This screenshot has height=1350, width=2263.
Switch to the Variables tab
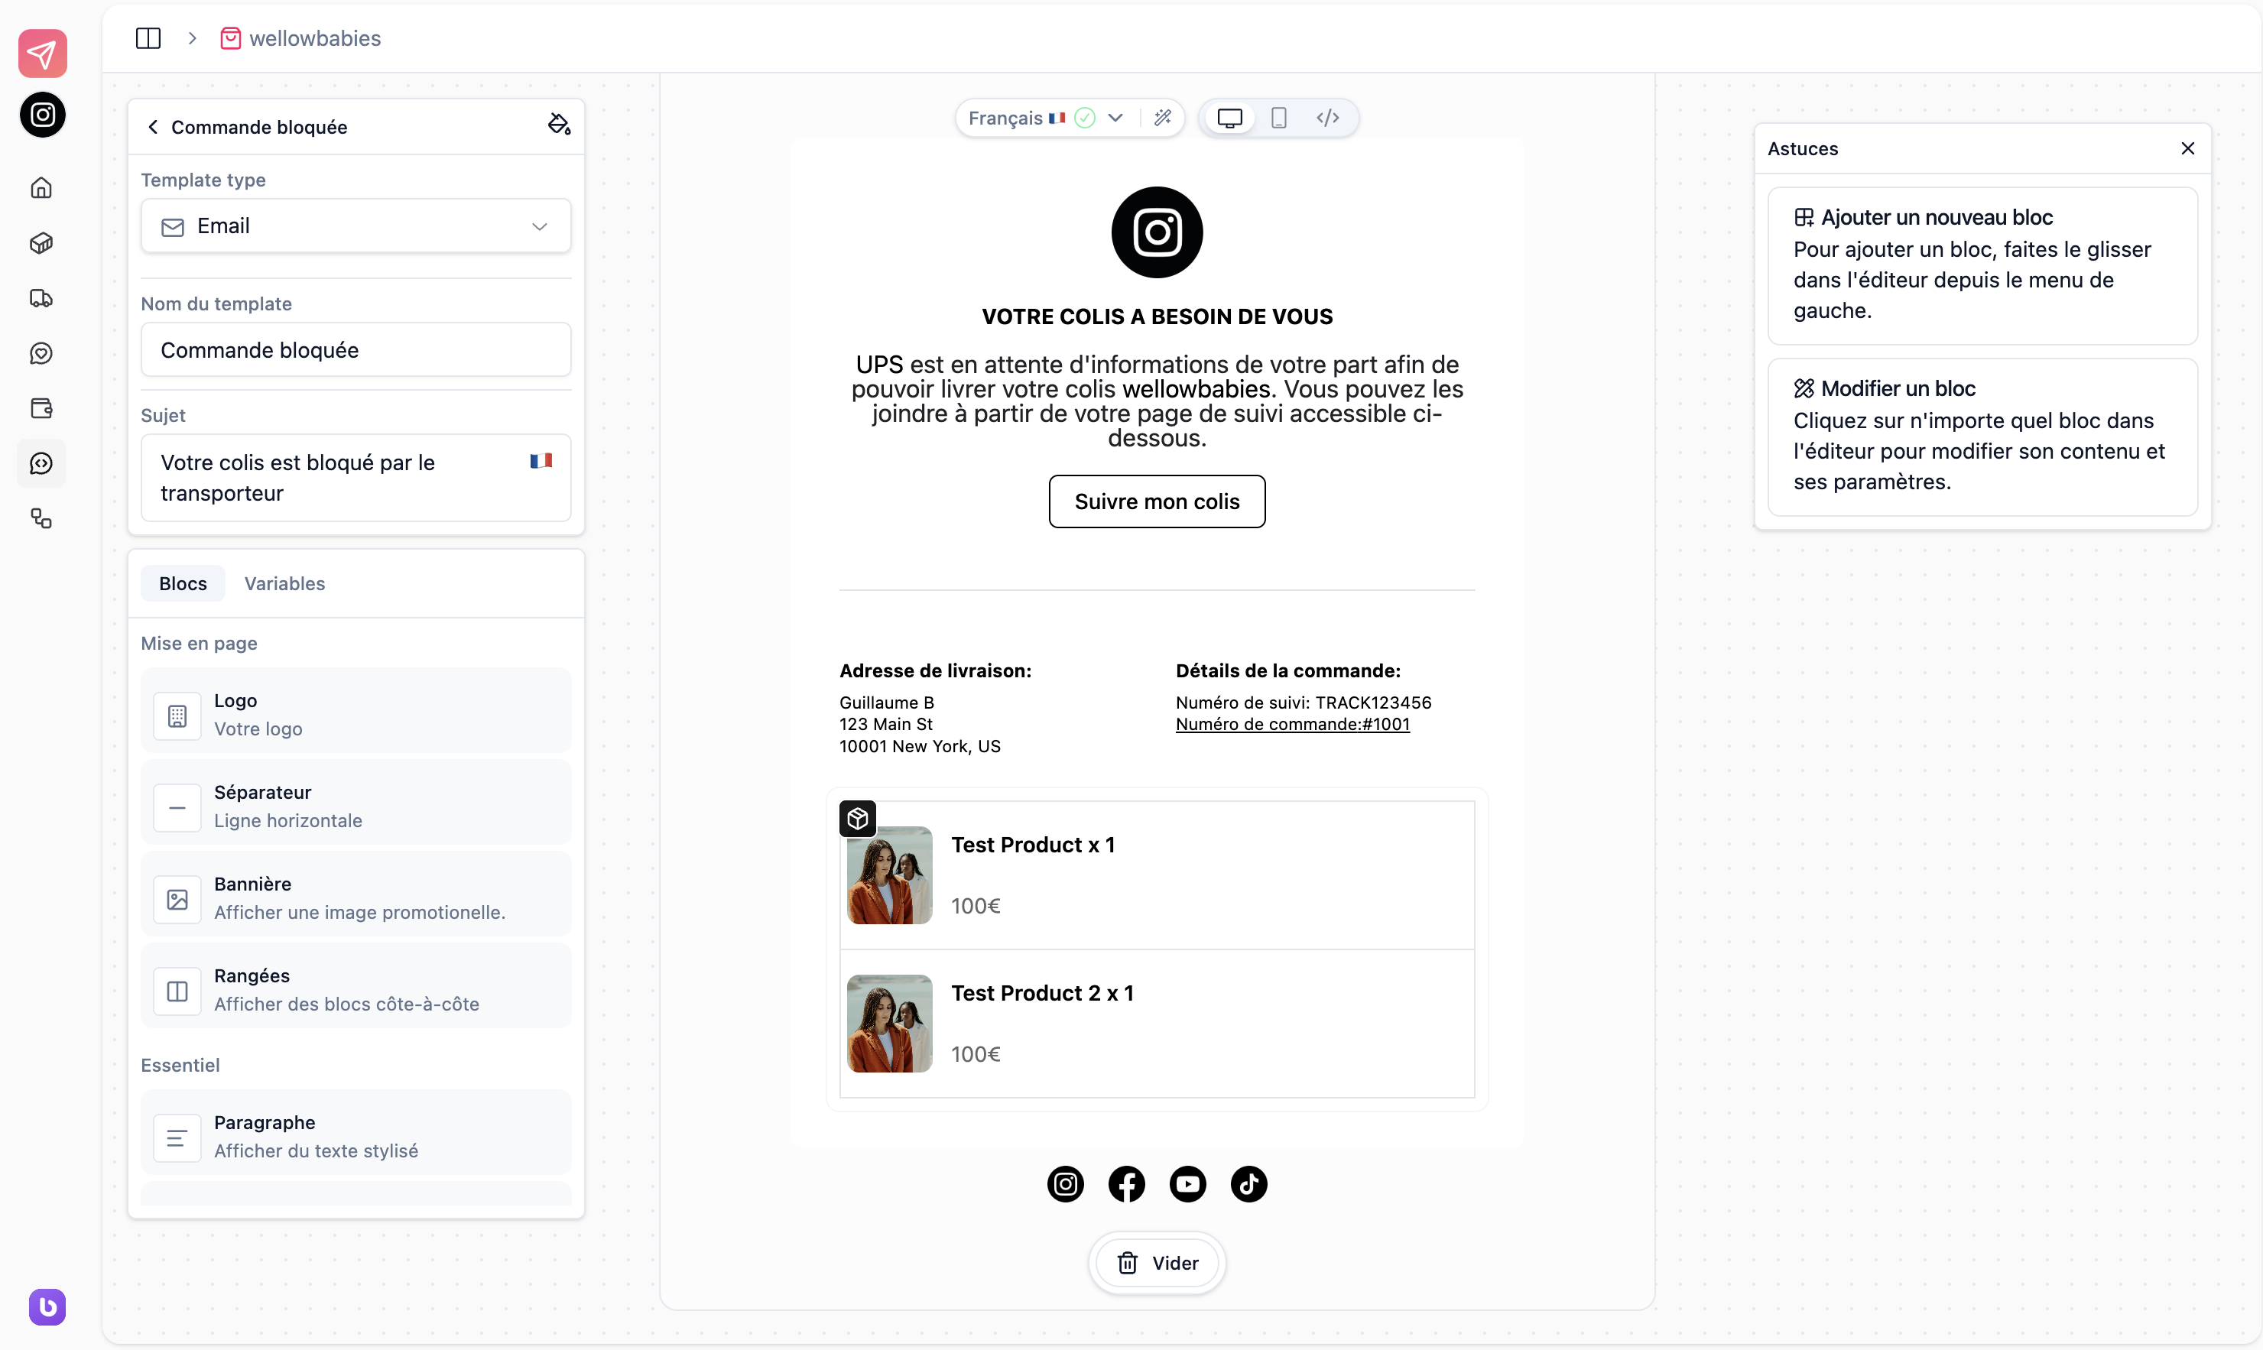click(284, 583)
